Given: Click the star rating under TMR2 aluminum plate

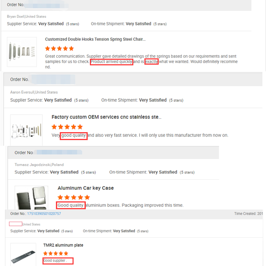Looking at the screenshot, I should (x=56, y=254).
